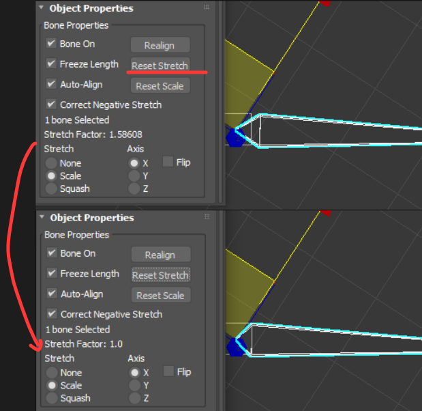Image resolution: width=422 pixels, height=411 pixels.
Task: Select Scale stretch radio in lower panel
Action: 52,385
